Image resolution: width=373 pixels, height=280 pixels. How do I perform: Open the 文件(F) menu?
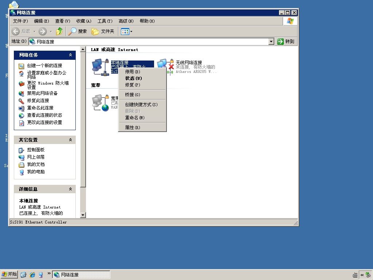coord(20,21)
